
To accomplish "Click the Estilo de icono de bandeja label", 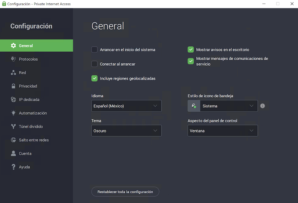I will (210, 96).
